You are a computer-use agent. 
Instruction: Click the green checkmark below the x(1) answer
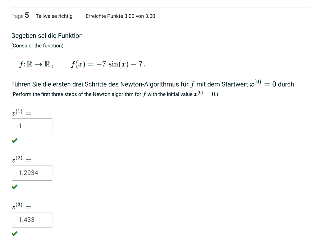(x=14, y=141)
